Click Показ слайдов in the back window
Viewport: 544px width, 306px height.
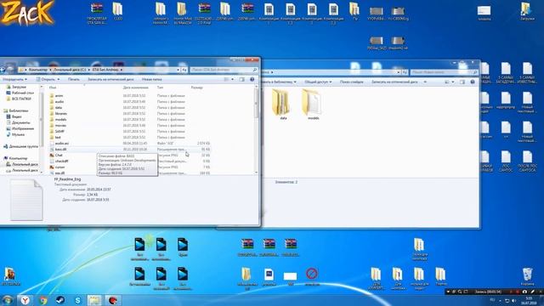pos(351,82)
